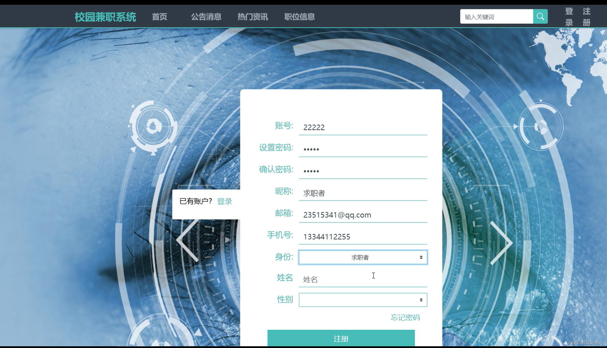Click the 忘记密码 link
Image resolution: width=607 pixels, height=348 pixels.
(x=405, y=317)
